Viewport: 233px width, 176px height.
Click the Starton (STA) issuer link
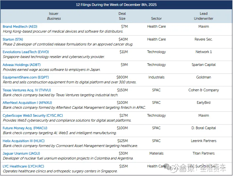coord(13,39)
